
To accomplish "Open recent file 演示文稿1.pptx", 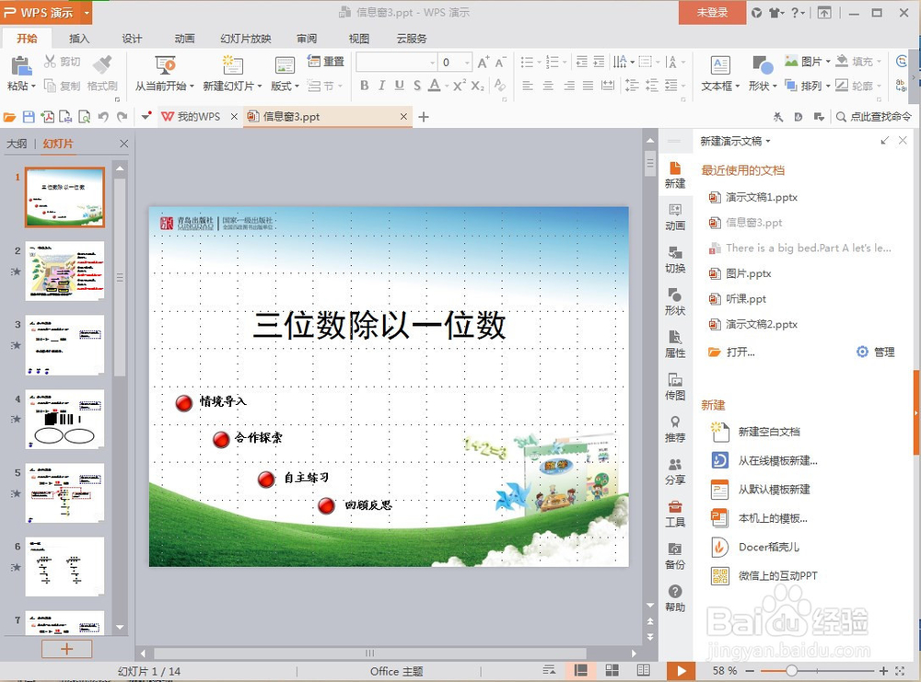I will click(762, 197).
